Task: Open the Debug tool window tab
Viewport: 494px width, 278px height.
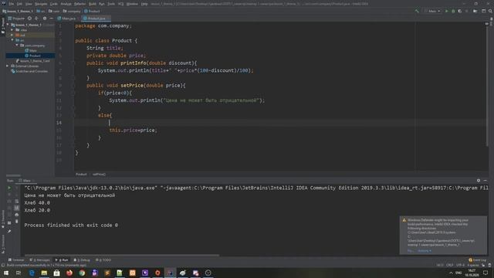Action: (x=82, y=260)
